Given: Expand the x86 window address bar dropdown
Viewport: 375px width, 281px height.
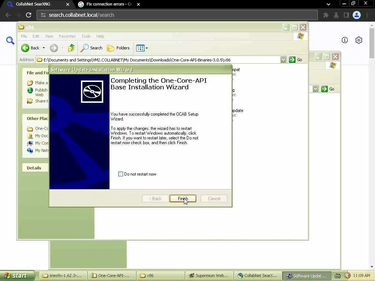Looking at the screenshot, I should pyautogui.click(x=283, y=60).
